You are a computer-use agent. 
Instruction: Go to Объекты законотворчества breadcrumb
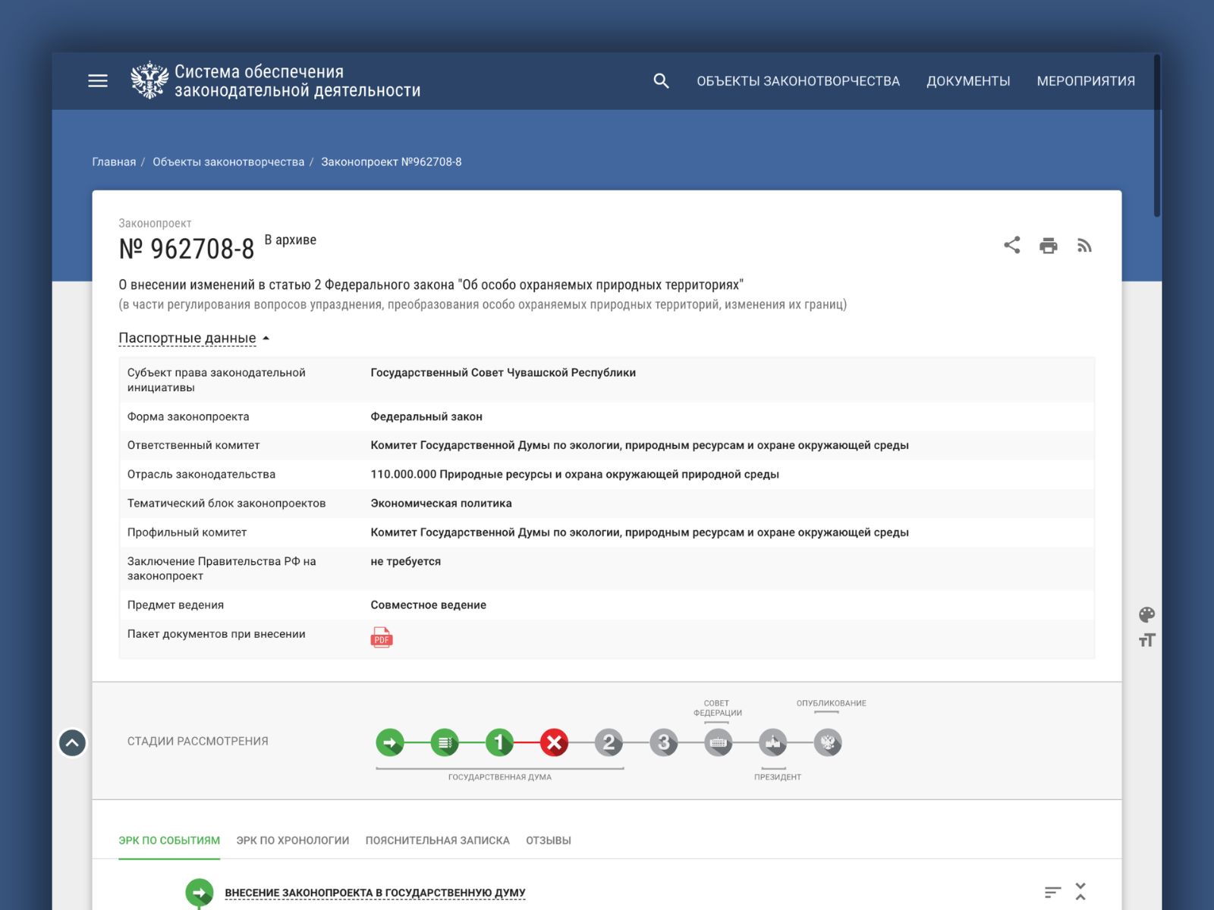tap(228, 162)
